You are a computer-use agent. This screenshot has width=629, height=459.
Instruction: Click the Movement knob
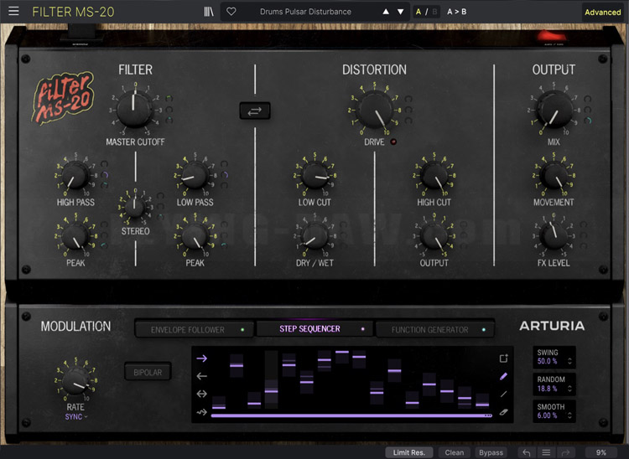(554, 175)
